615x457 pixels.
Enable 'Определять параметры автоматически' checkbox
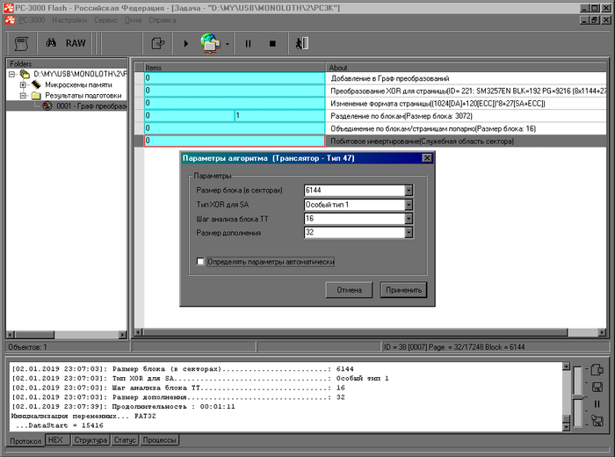pyautogui.click(x=201, y=261)
